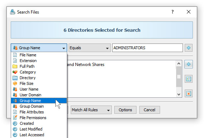Screen dimensions: 204x138
Task: Select the File Size entry
Action: pos(39,83)
